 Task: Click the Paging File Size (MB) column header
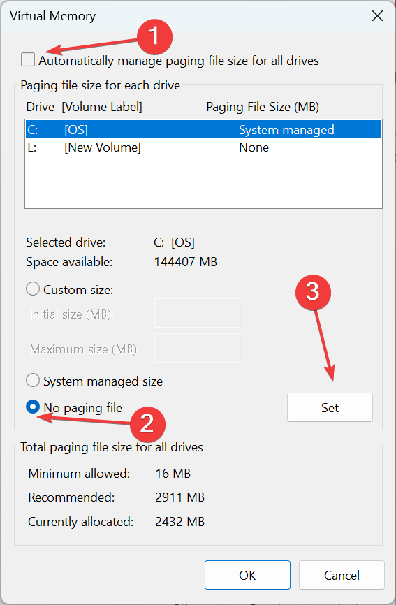pos(263,107)
